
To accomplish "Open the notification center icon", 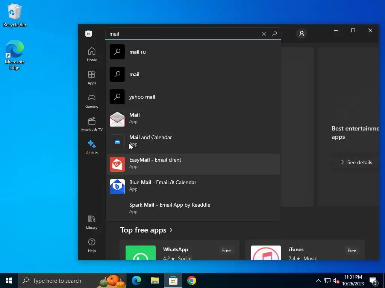I will [x=373, y=281].
